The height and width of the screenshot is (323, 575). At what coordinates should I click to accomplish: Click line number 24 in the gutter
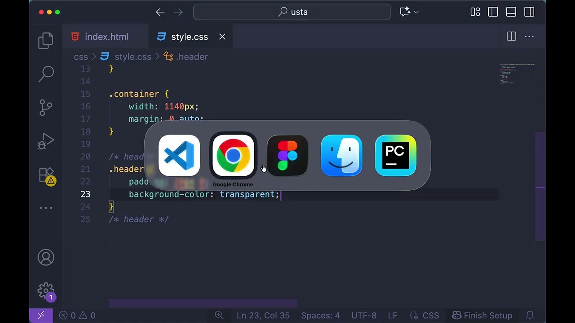point(85,207)
